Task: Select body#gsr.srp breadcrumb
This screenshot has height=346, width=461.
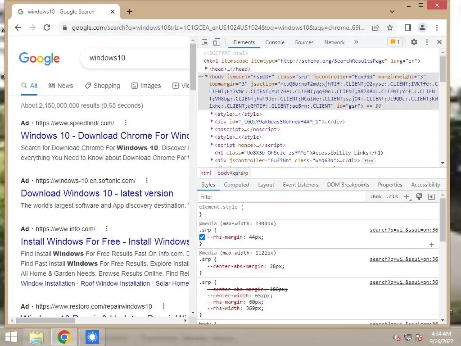Action: click(x=233, y=173)
